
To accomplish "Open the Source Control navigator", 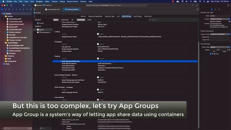I will point(6,9).
